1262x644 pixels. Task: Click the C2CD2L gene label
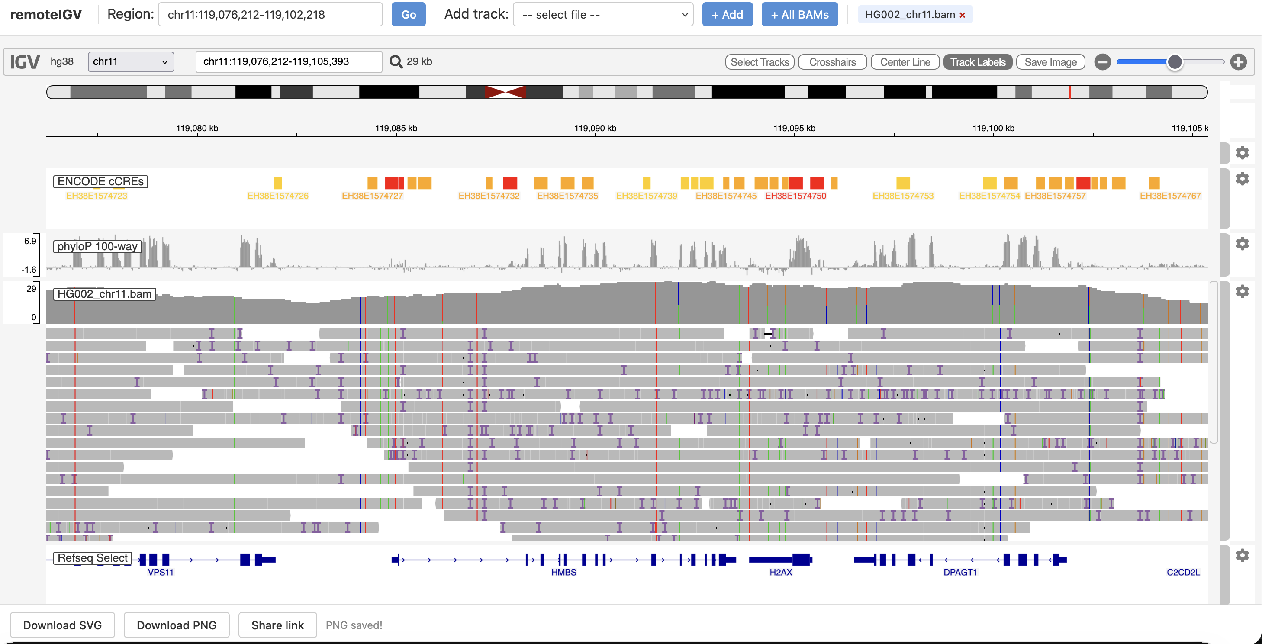click(1183, 573)
